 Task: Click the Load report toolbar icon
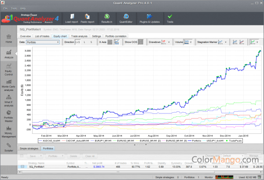tap(72, 17)
